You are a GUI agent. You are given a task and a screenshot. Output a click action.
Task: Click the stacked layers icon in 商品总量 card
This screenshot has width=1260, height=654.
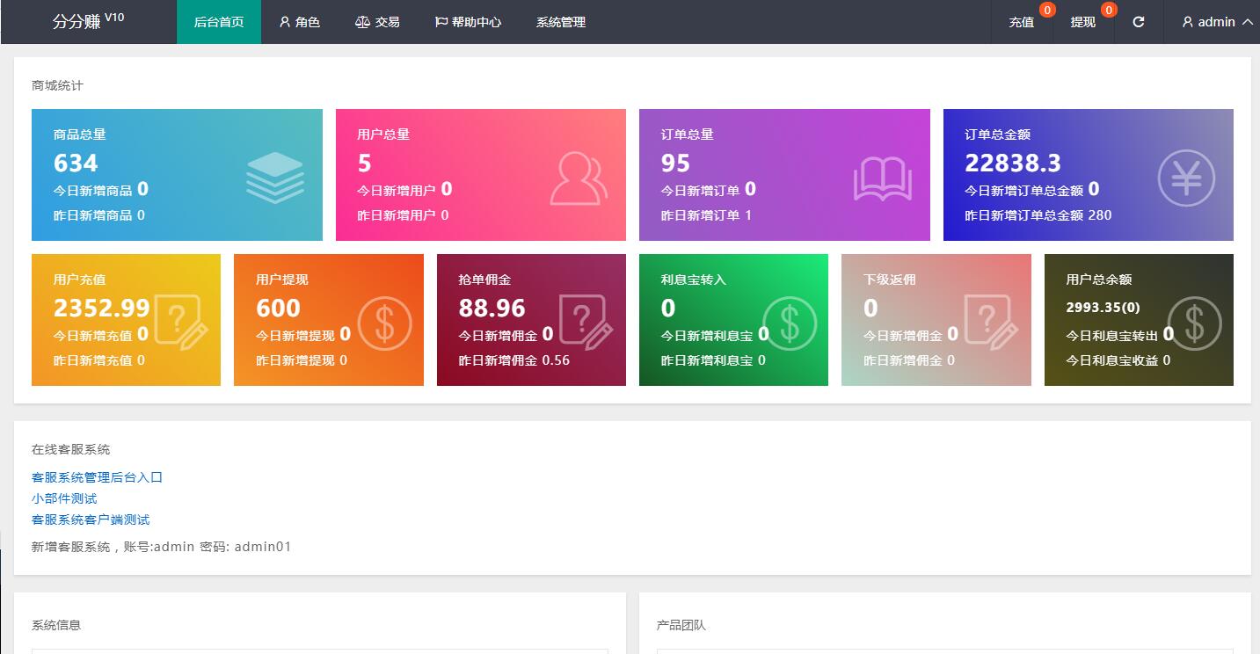[274, 178]
